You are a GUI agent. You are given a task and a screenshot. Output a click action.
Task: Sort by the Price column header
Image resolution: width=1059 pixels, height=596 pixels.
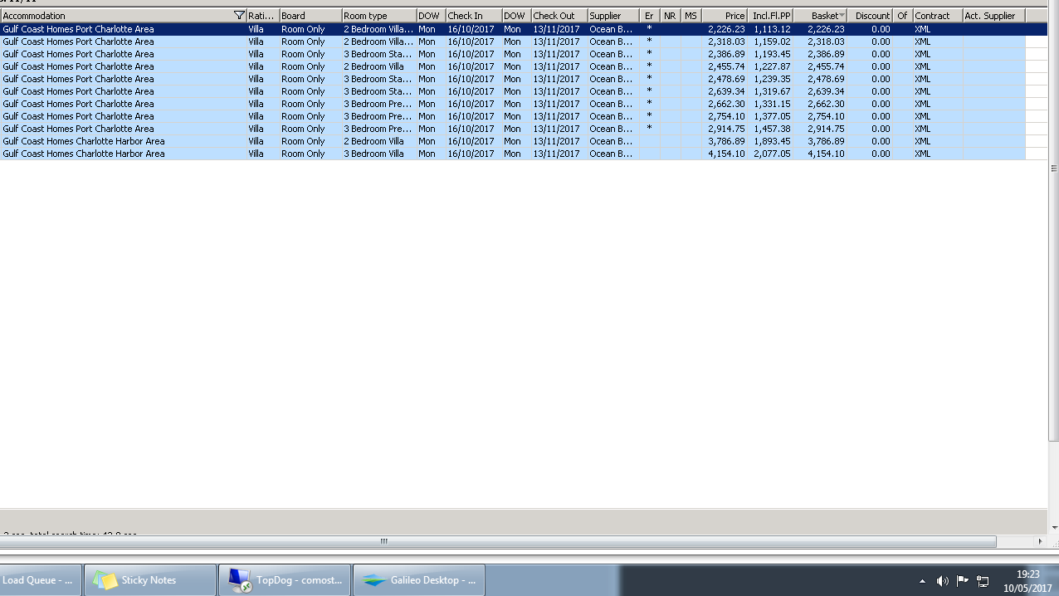point(725,16)
